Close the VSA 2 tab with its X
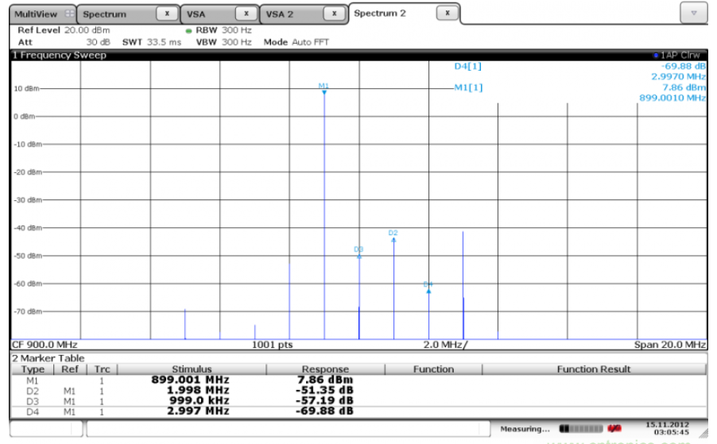 [x=335, y=14]
